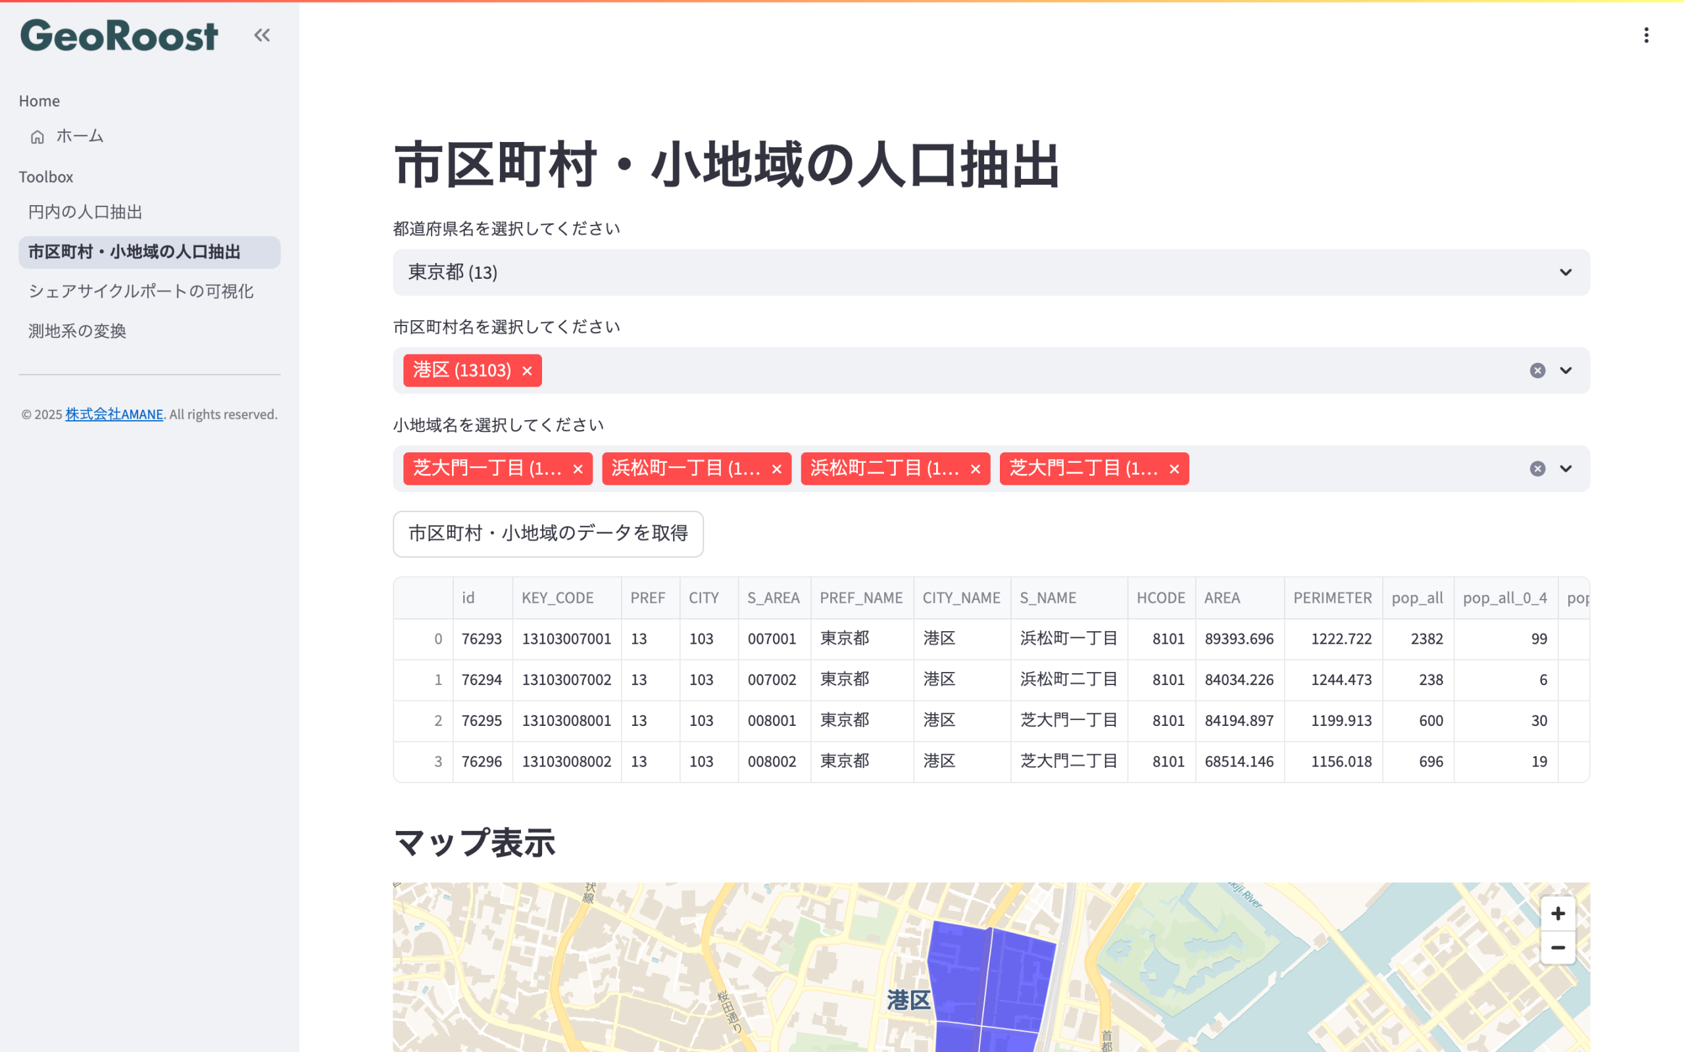
Task: Remove the 港区 (13103) tag
Action: pyautogui.click(x=527, y=371)
